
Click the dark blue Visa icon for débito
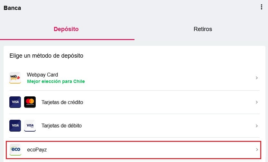(15, 126)
